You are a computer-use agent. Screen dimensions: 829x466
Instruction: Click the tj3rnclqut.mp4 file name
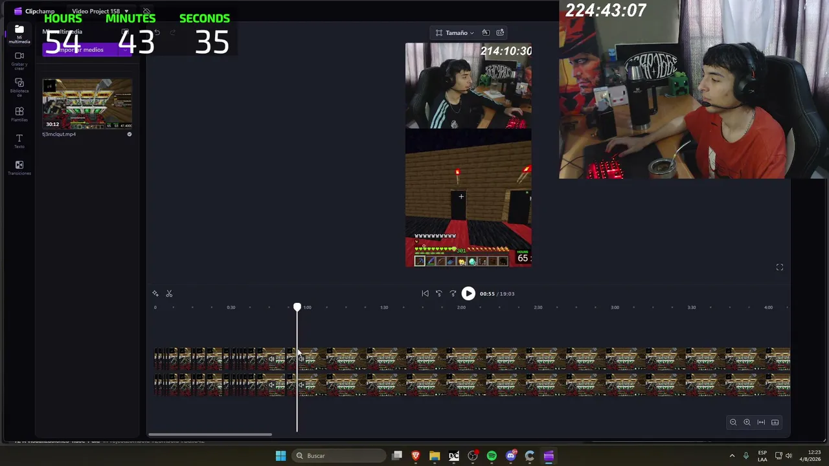pyautogui.click(x=59, y=135)
